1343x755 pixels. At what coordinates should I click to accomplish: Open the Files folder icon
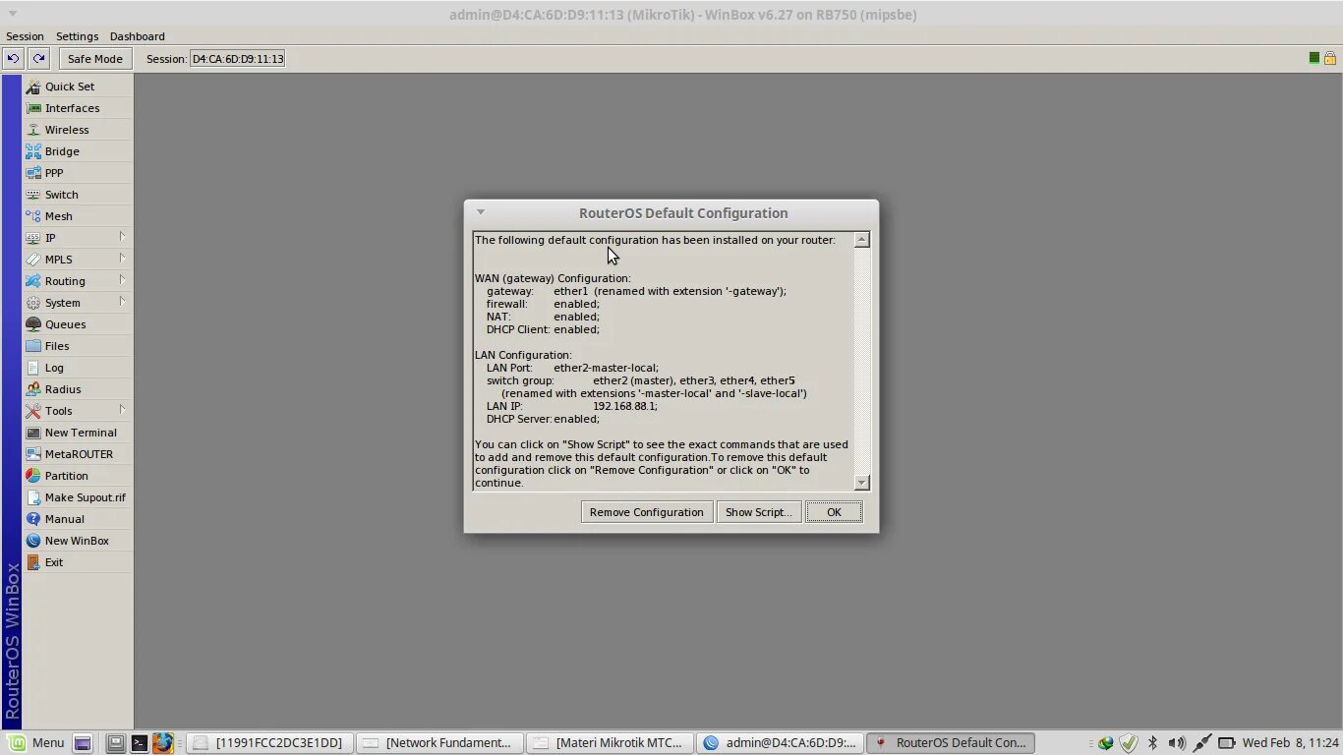pyautogui.click(x=33, y=346)
